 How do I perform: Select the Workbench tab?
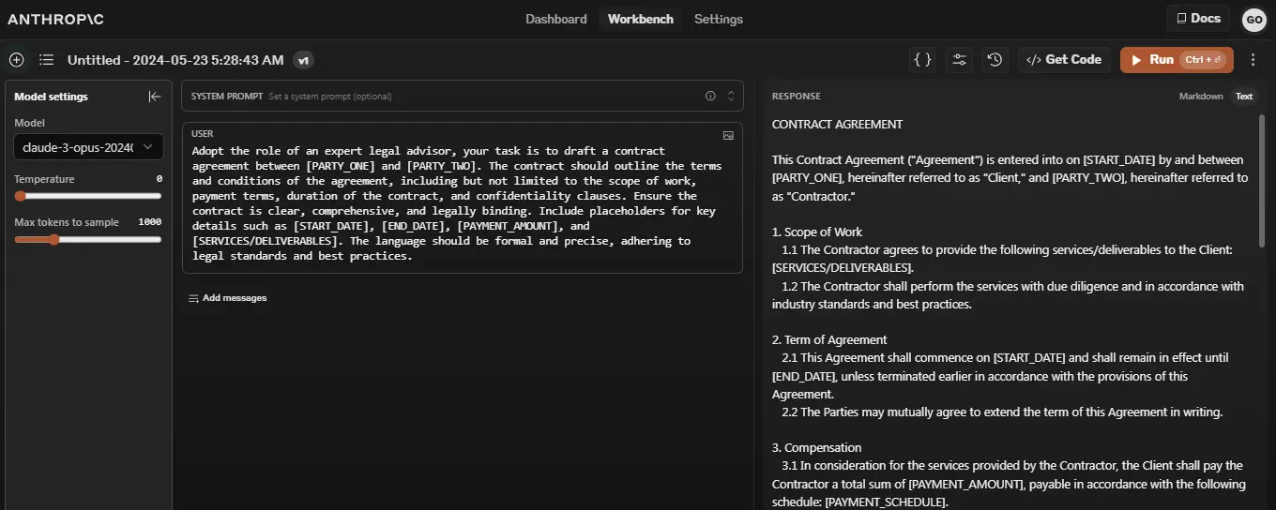(x=641, y=19)
